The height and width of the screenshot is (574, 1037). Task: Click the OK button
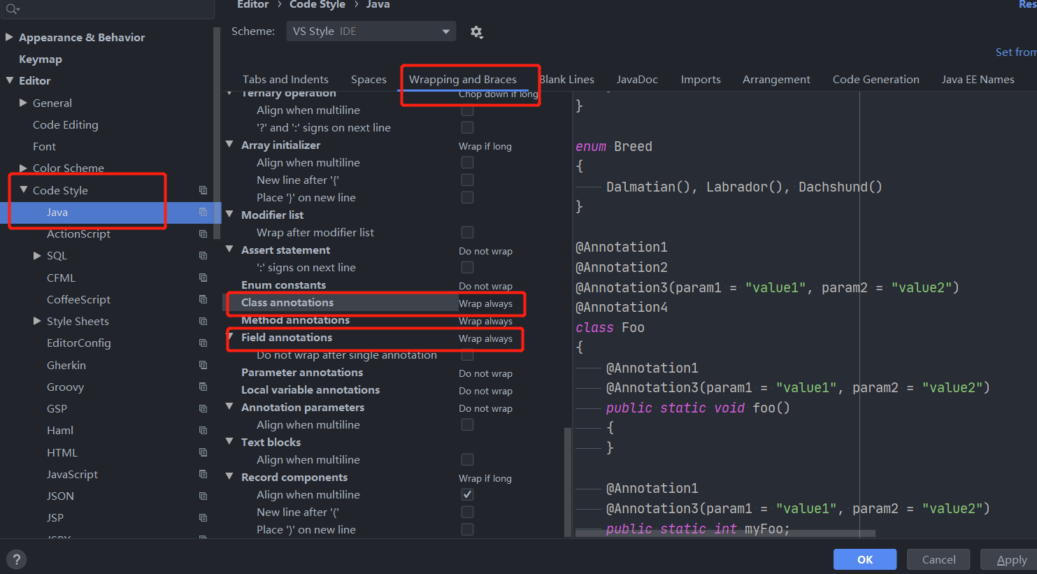pyautogui.click(x=865, y=559)
